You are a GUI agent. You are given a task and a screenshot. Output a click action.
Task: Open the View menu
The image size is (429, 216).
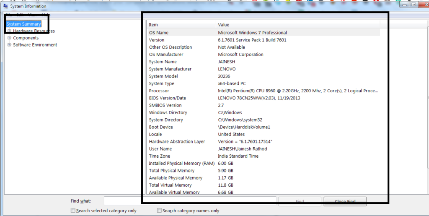click(x=32, y=15)
